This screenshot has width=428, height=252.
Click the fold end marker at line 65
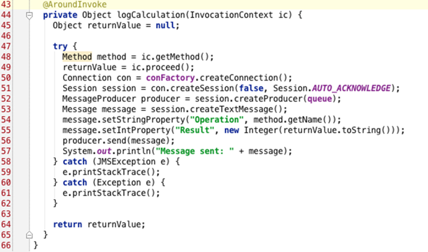click(x=28, y=233)
